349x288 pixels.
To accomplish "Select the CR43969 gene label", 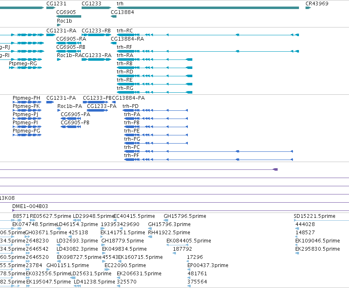I will pyautogui.click(x=317, y=4).
